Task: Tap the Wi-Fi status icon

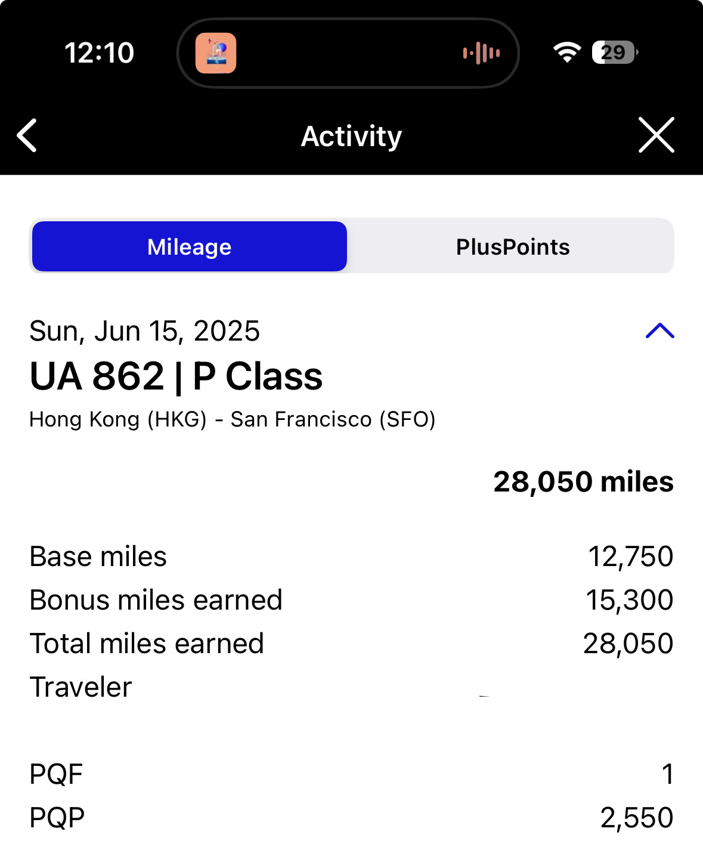Action: click(x=566, y=52)
